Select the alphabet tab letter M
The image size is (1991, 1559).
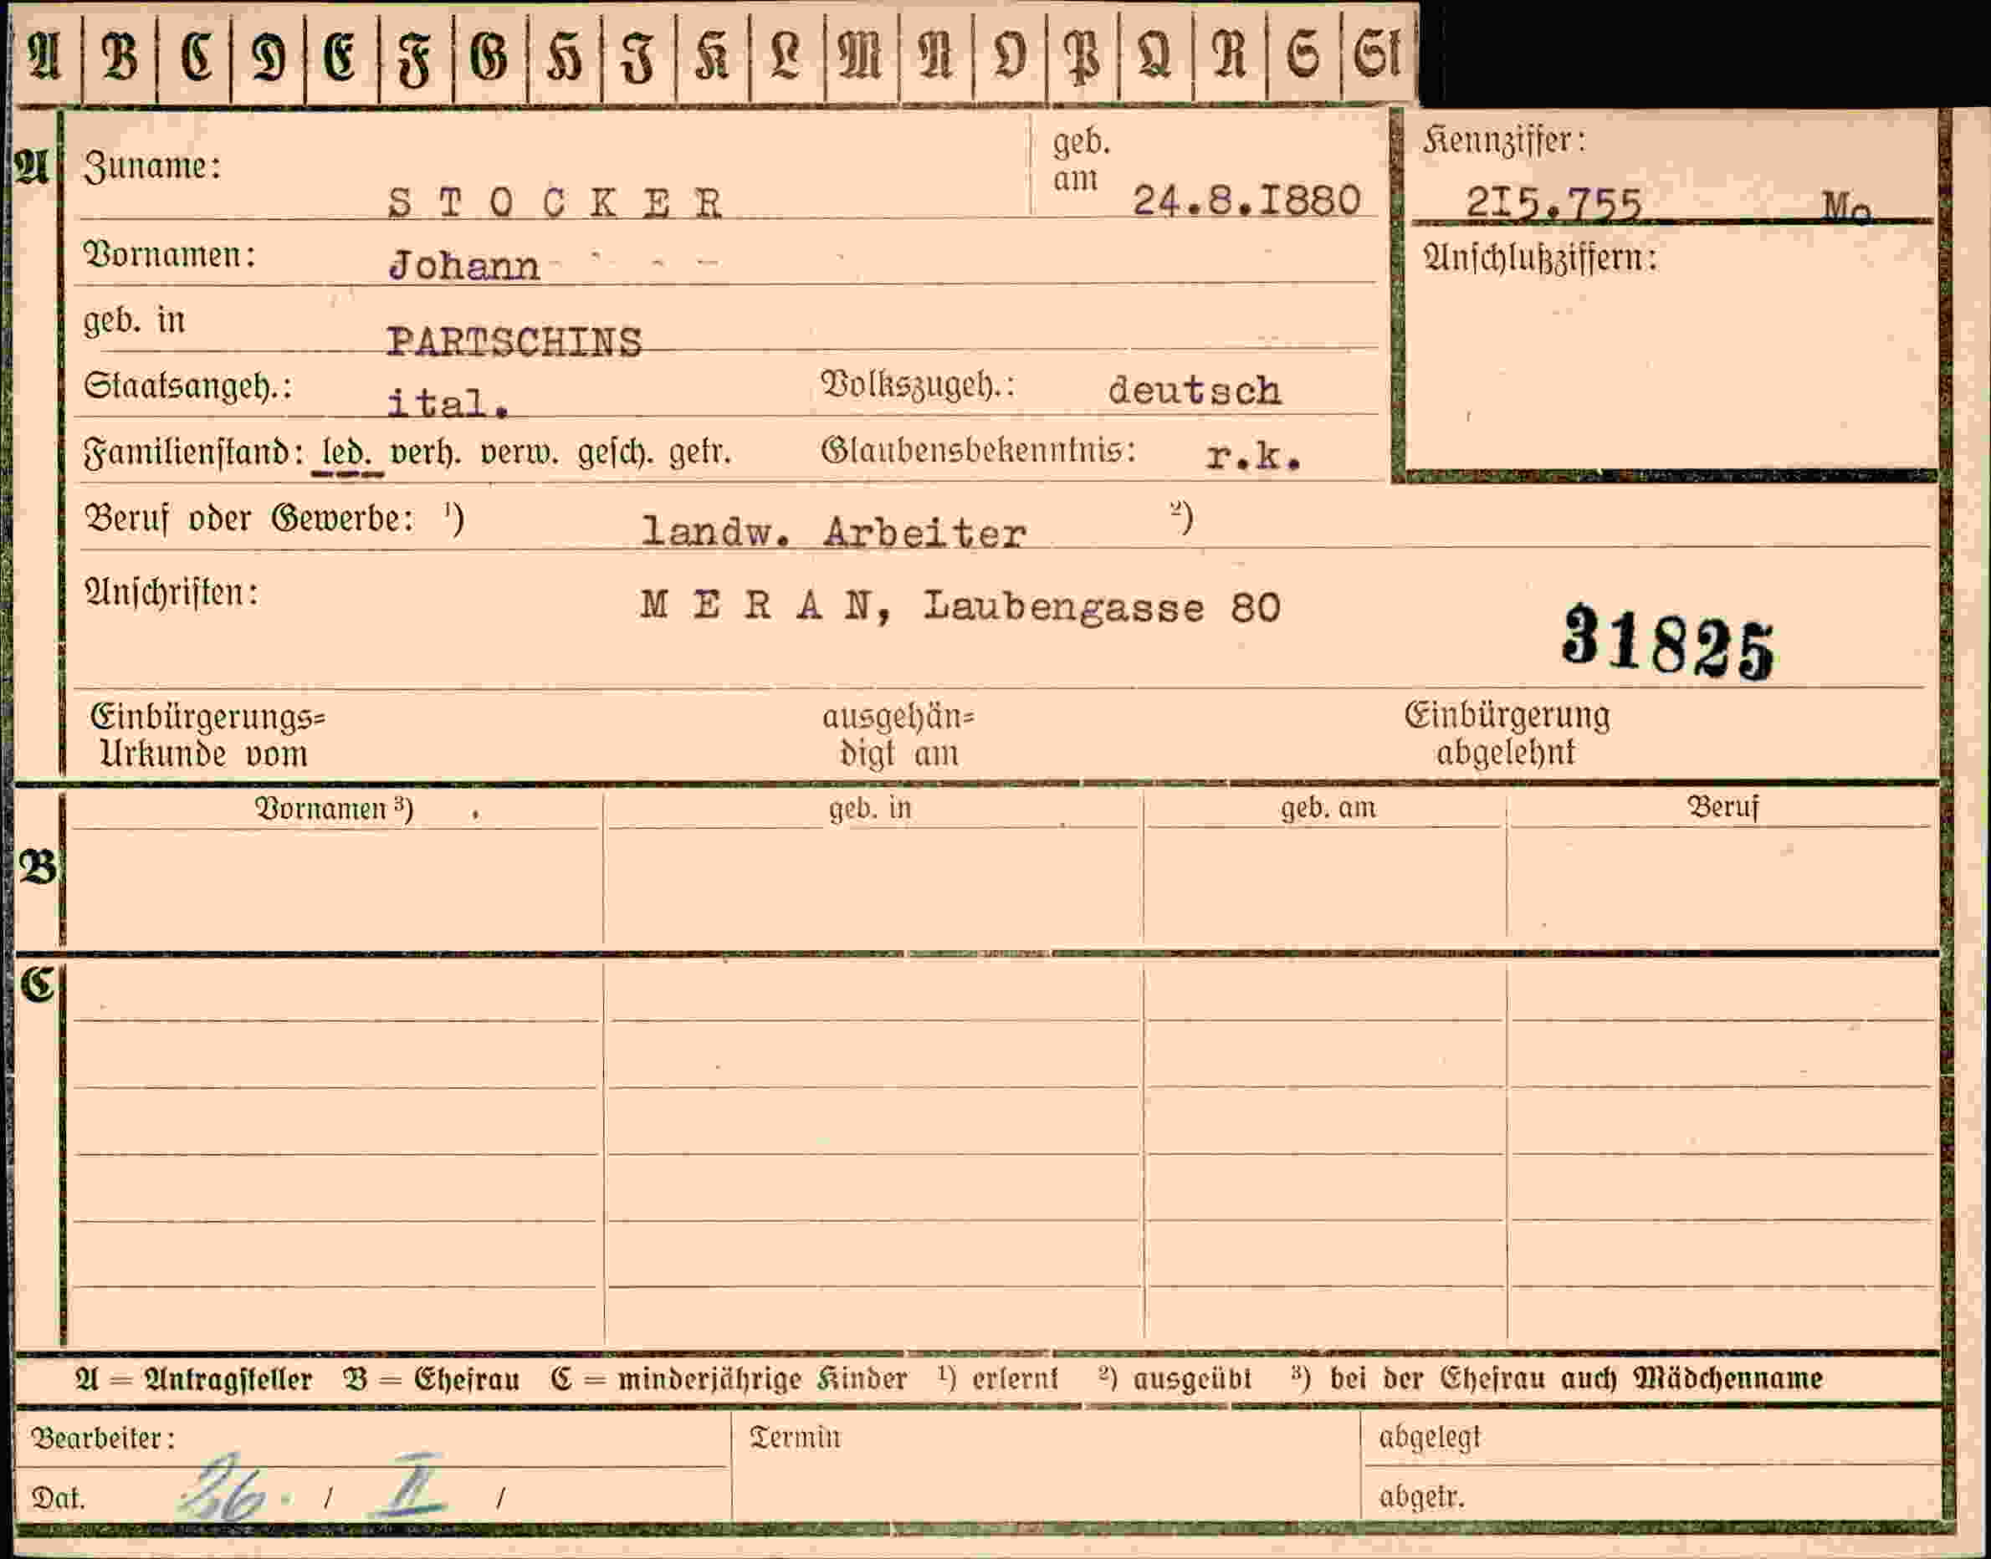point(861,56)
